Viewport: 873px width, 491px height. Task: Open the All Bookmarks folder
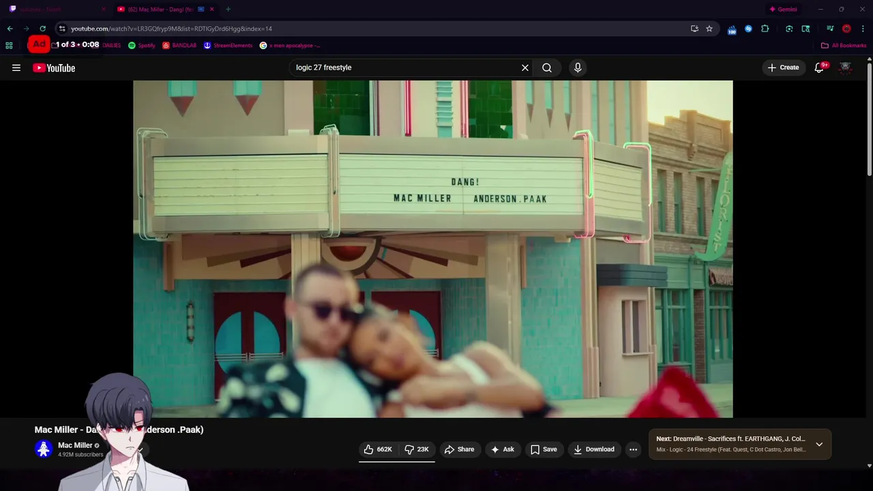pos(844,45)
